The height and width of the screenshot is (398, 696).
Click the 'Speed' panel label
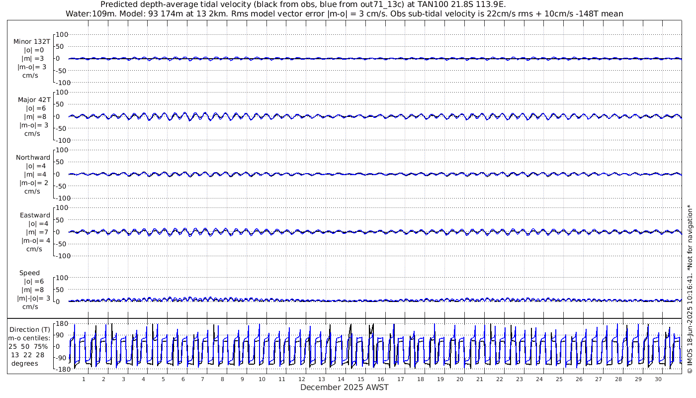(29, 273)
